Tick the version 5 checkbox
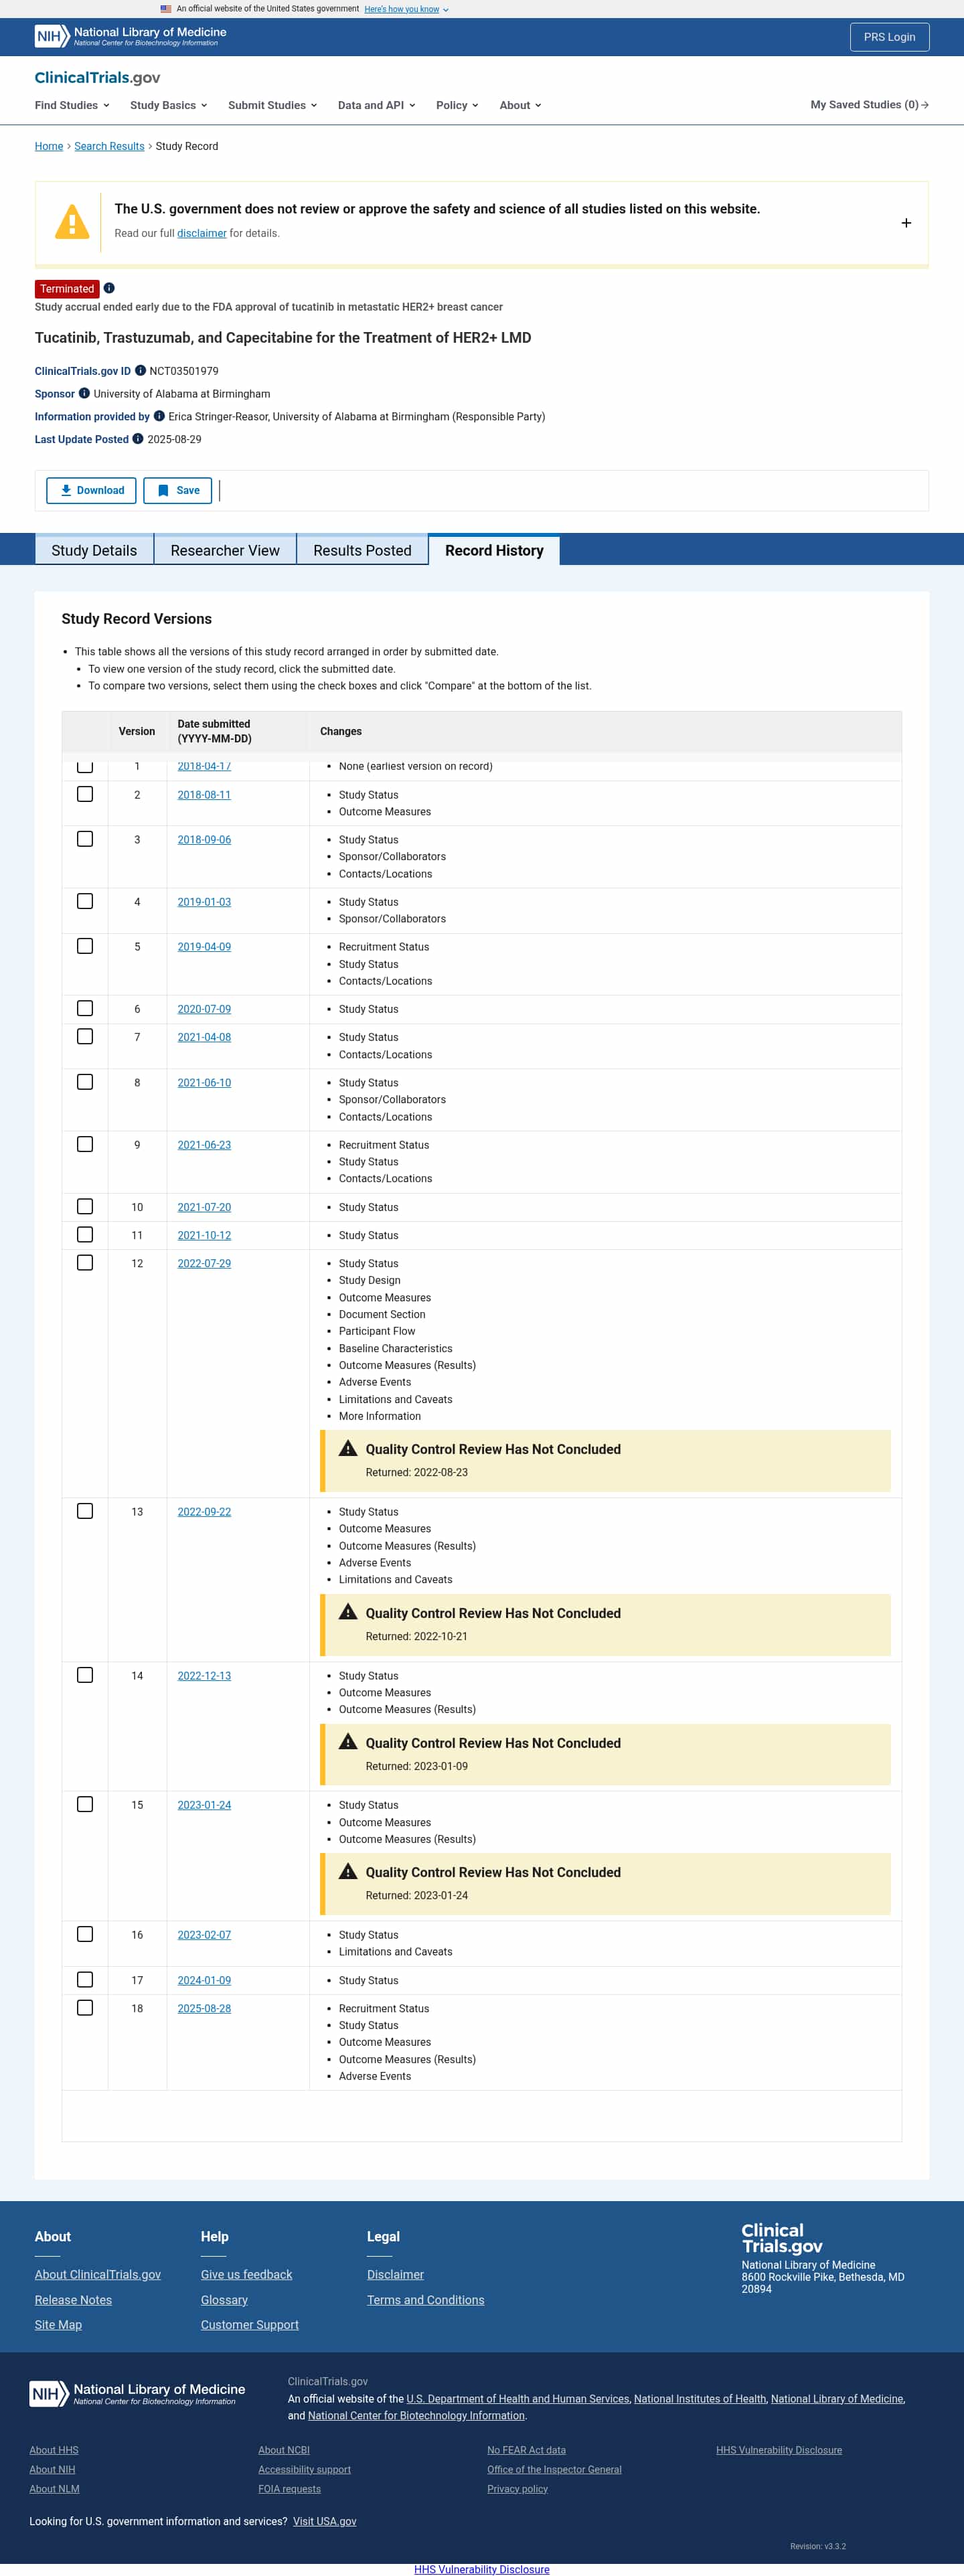 click(x=85, y=946)
